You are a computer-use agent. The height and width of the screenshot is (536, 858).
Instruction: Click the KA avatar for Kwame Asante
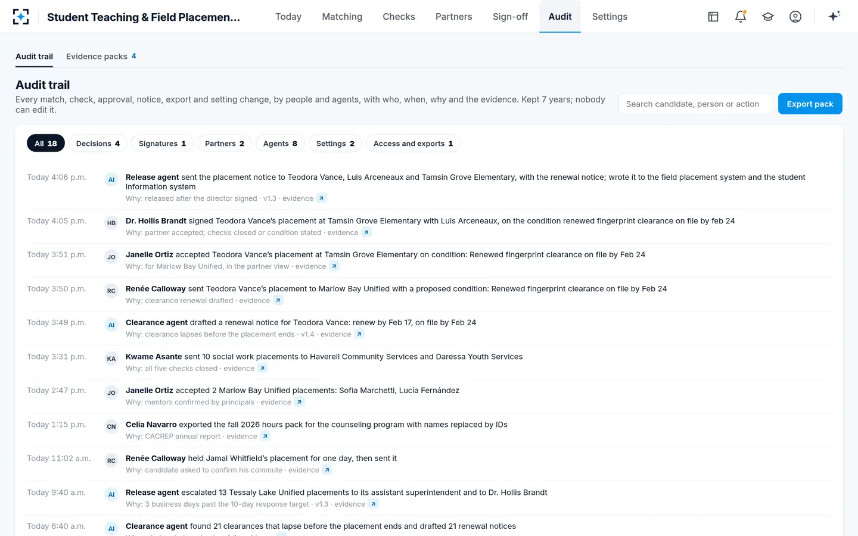click(111, 359)
